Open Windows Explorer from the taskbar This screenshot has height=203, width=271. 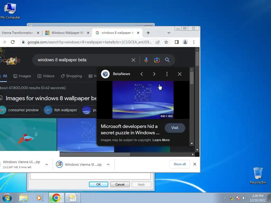point(24,198)
